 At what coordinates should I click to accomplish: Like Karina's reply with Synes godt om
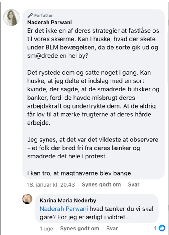point(80,228)
